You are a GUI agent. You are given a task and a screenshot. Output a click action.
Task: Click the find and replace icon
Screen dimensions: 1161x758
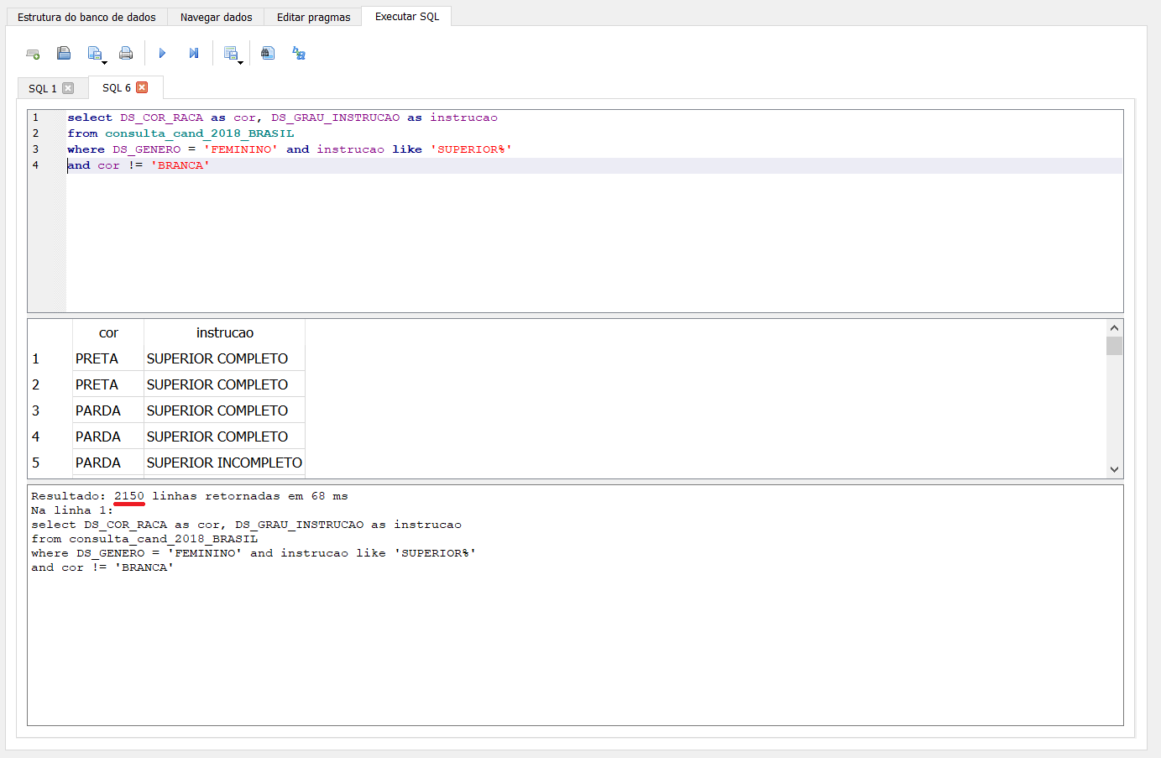(299, 54)
